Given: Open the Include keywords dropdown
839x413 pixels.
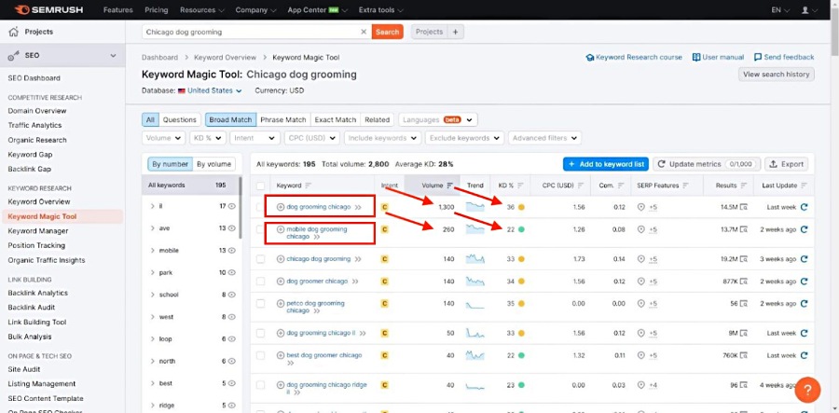Looking at the screenshot, I should tap(382, 138).
